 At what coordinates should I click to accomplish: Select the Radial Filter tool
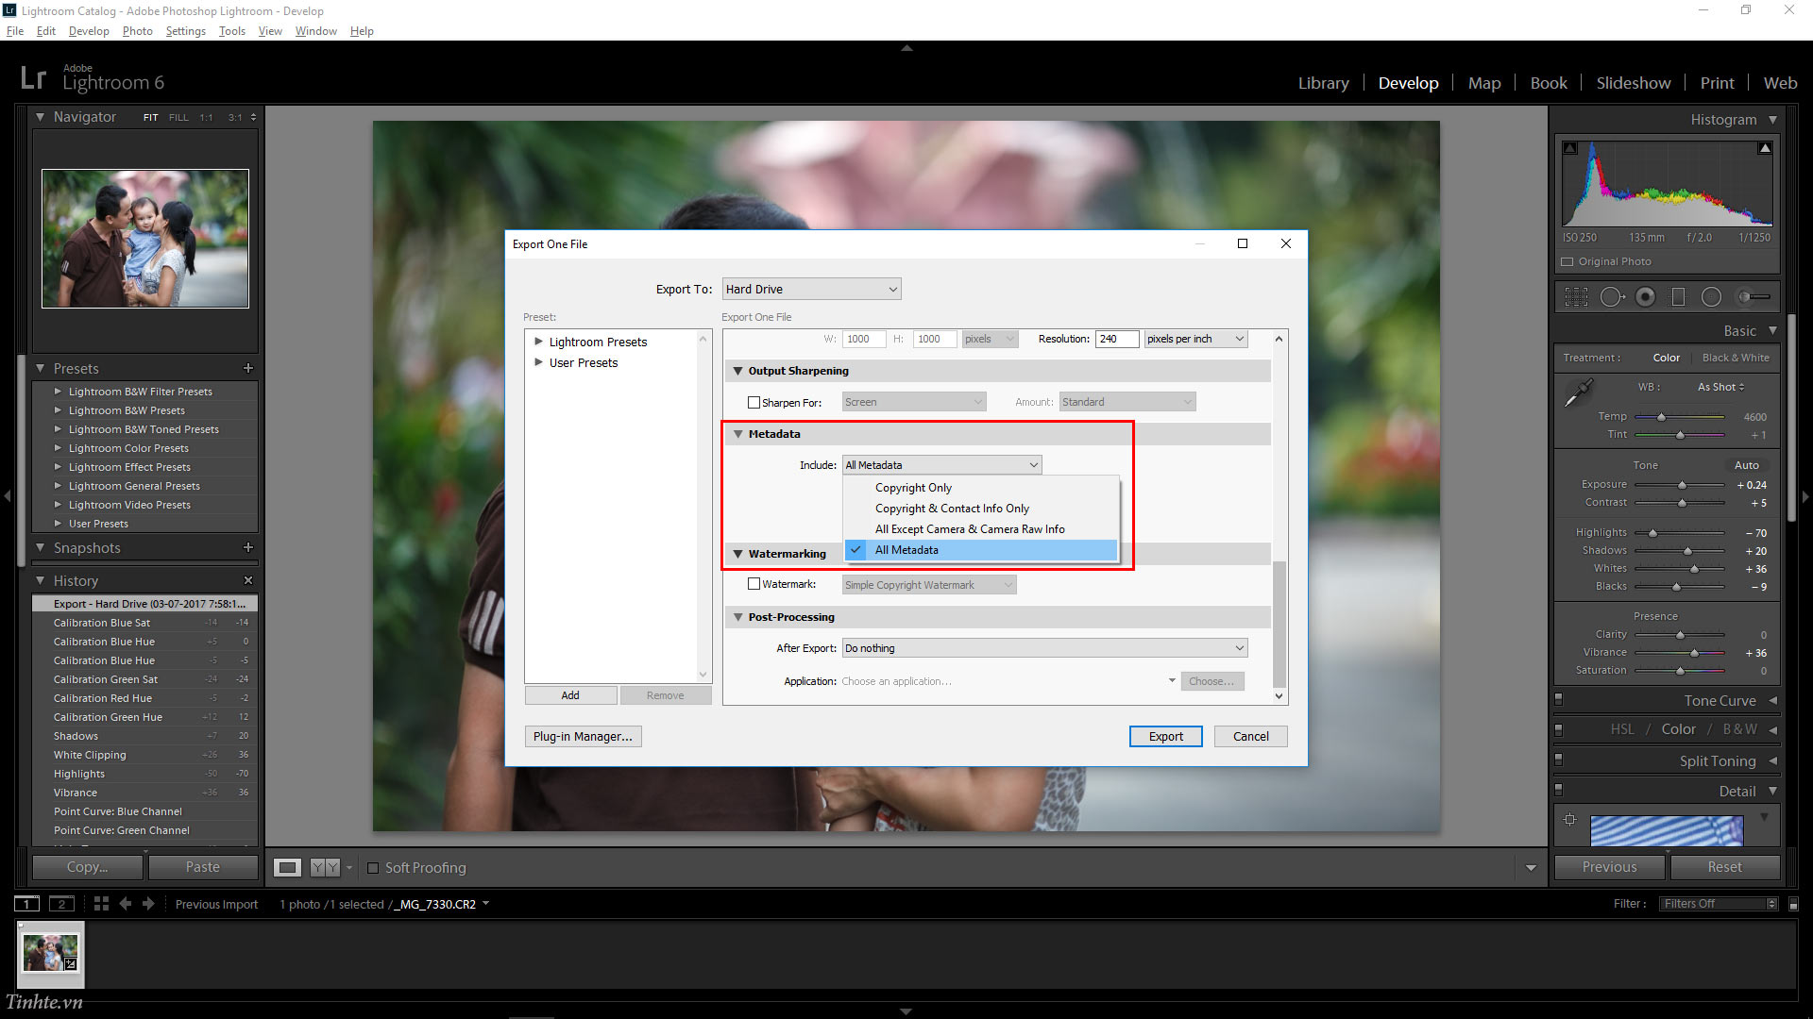click(x=1711, y=297)
